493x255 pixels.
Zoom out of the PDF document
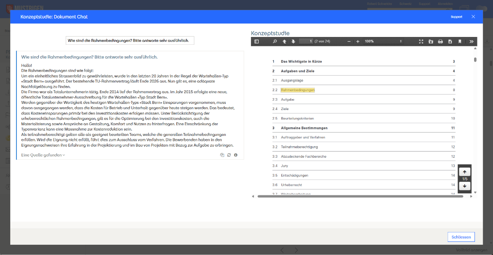coord(349,41)
